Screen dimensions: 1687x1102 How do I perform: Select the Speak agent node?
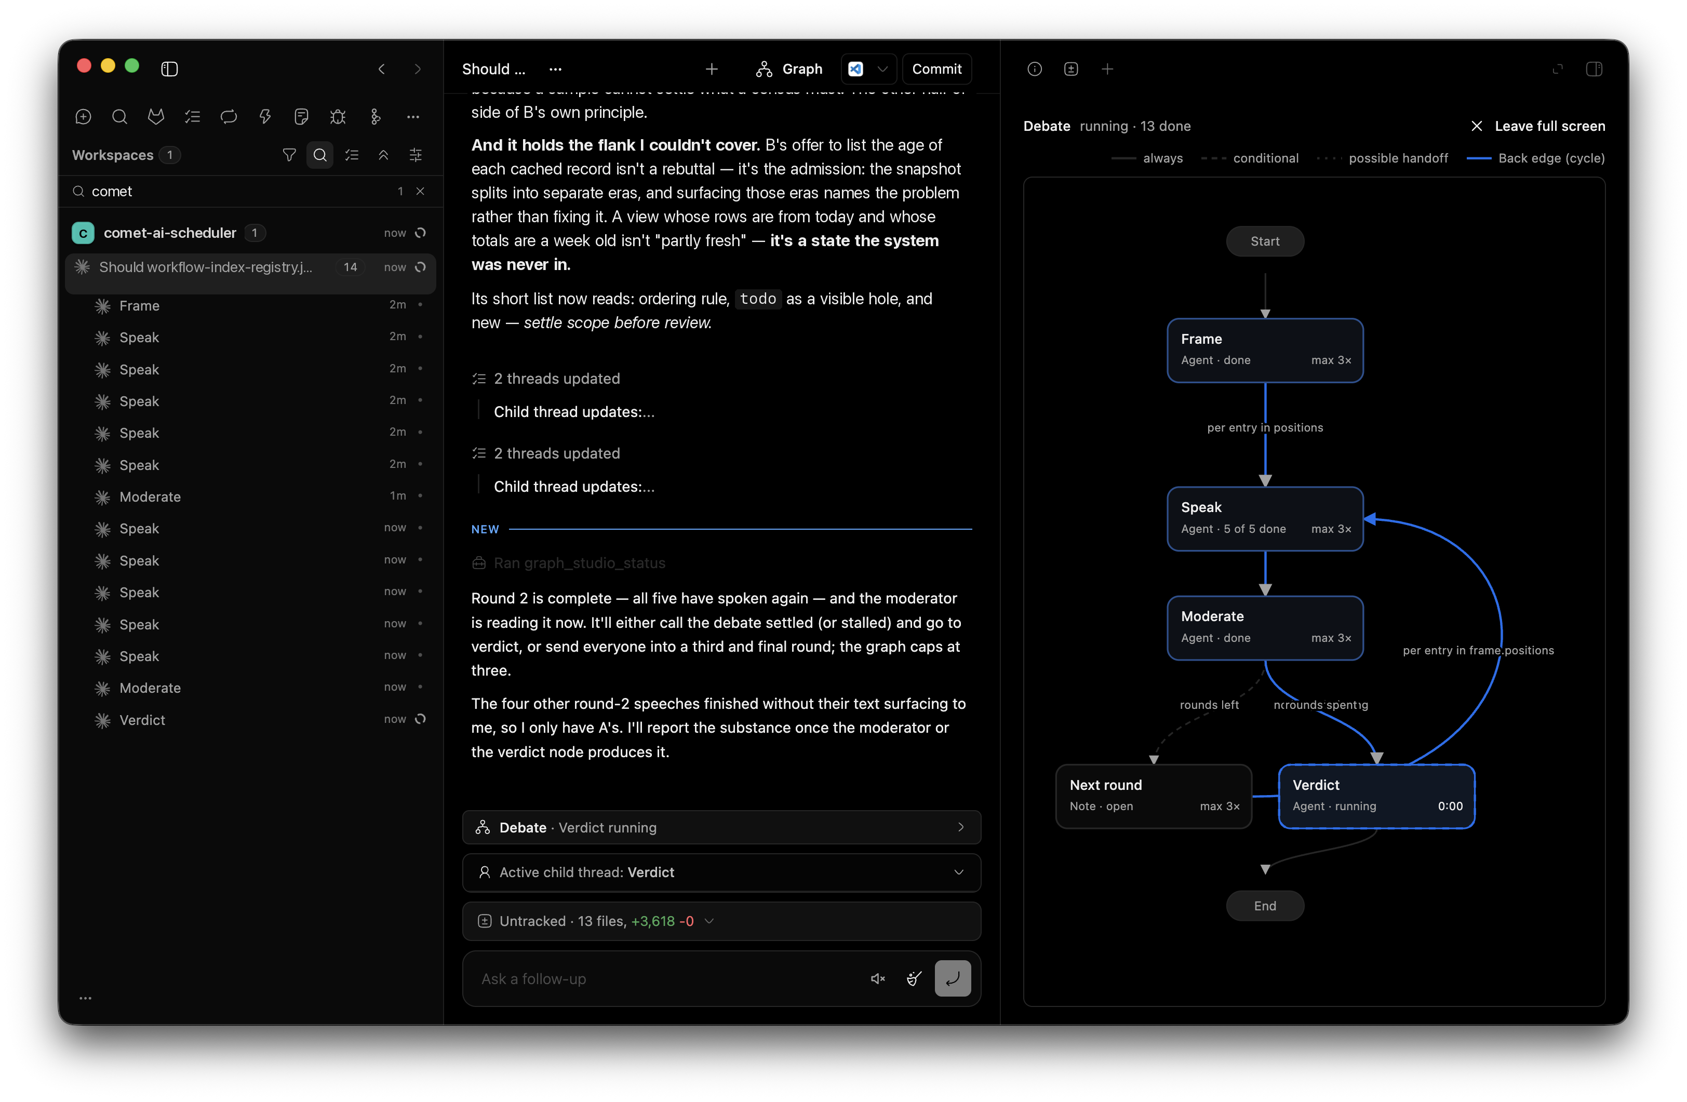tap(1265, 519)
